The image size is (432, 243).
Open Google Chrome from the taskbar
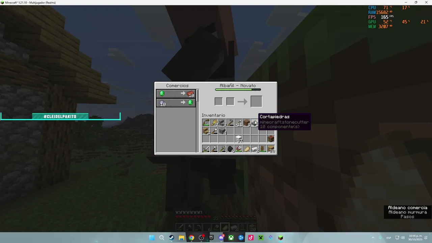(191, 238)
